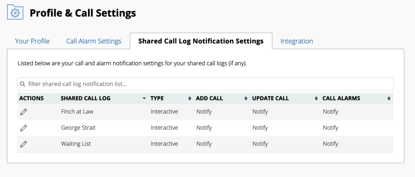Click the edit pencil for Waiting List
415x177 pixels.
[24, 144]
